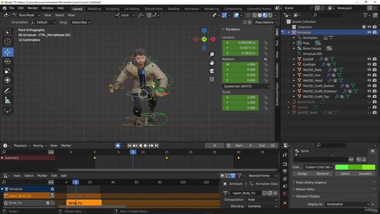Activate the Transform tool in toolbar

click(8, 80)
